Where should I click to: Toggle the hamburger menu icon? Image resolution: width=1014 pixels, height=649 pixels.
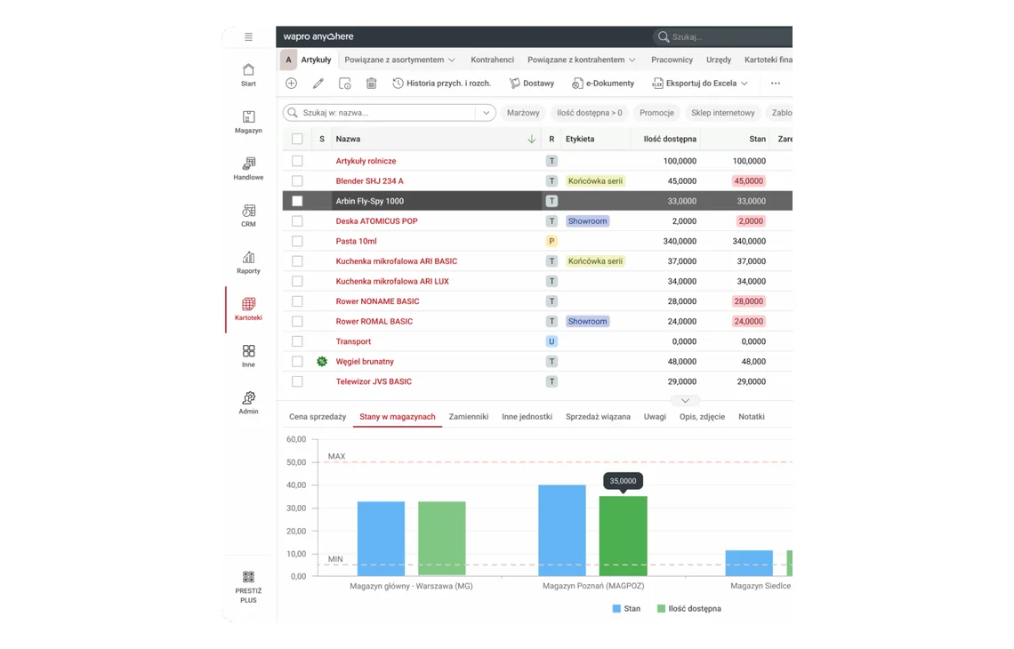pos(248,36)
